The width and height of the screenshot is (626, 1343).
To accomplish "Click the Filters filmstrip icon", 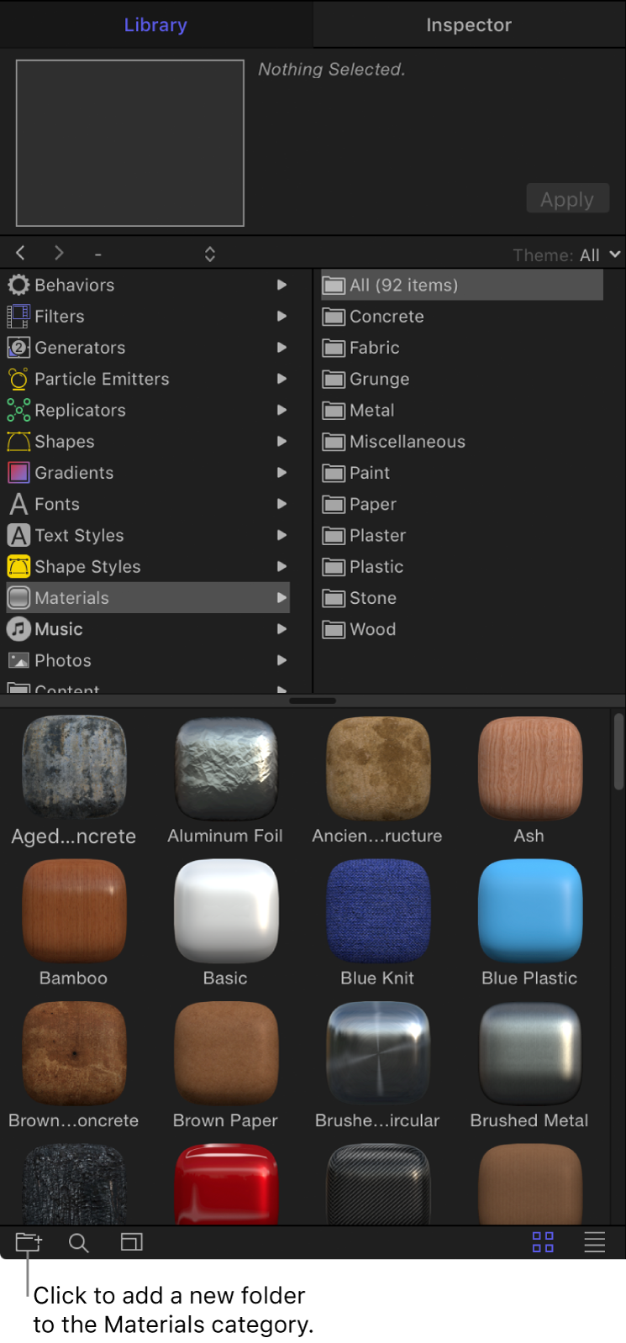I will click(18, 316).
